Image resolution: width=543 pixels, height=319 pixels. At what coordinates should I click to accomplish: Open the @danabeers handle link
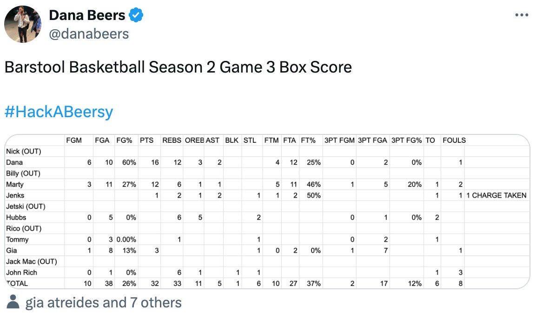pyautogui.click(x=89, y=34)
